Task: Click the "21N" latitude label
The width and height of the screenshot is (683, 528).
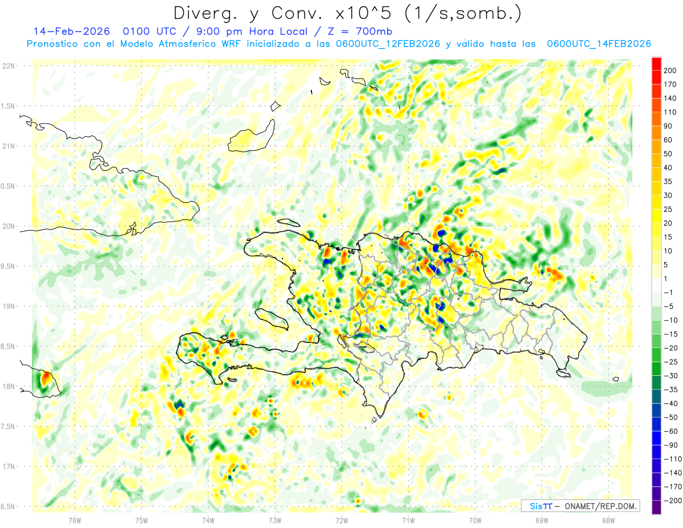Action: click(9, 146)
